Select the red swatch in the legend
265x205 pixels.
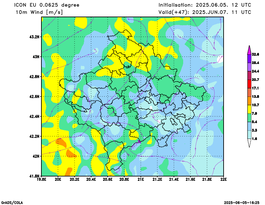point(249,84)
